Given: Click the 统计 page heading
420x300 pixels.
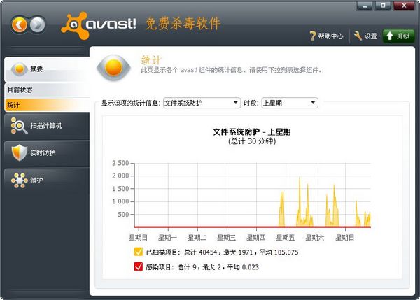Looking at the screenshot, I should tap(151, 60).
